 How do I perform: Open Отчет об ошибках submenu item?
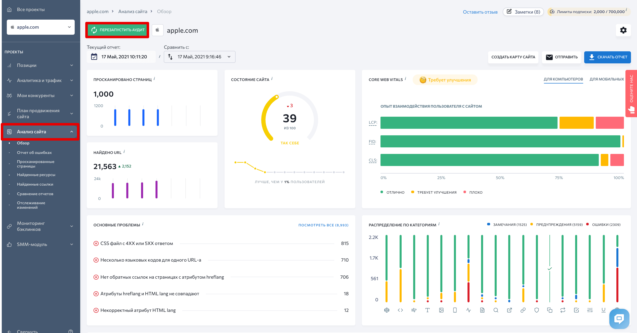34,153
